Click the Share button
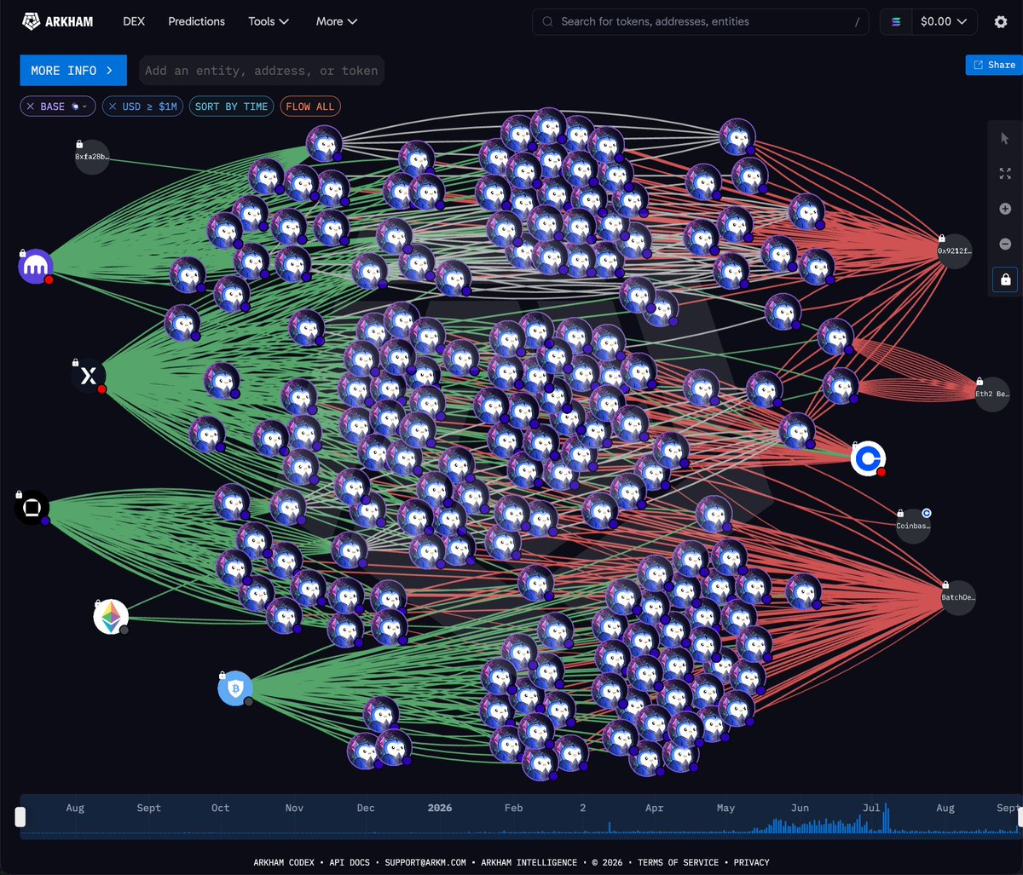 coord(994,65)
